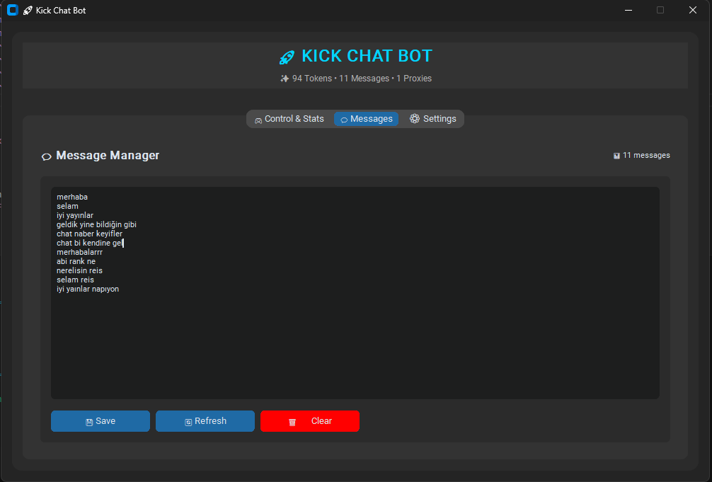712x482 pixels.
Task: Open Settings via the gear icon
Action: [x=415, y=119]
